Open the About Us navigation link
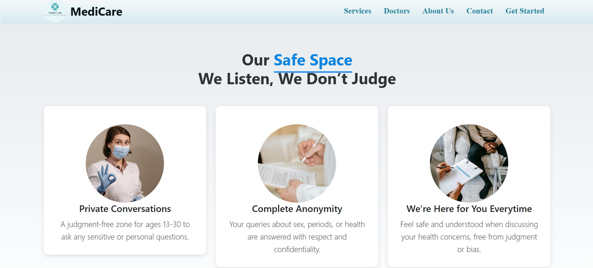The image size is (593, 268). [438, 11]
